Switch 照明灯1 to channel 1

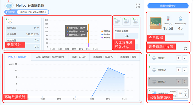click(178, 58)
